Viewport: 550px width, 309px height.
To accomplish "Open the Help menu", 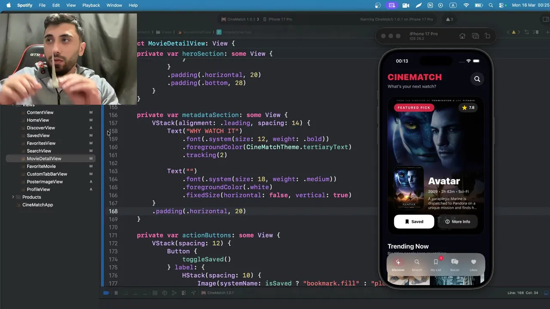I will pos(133,5).
